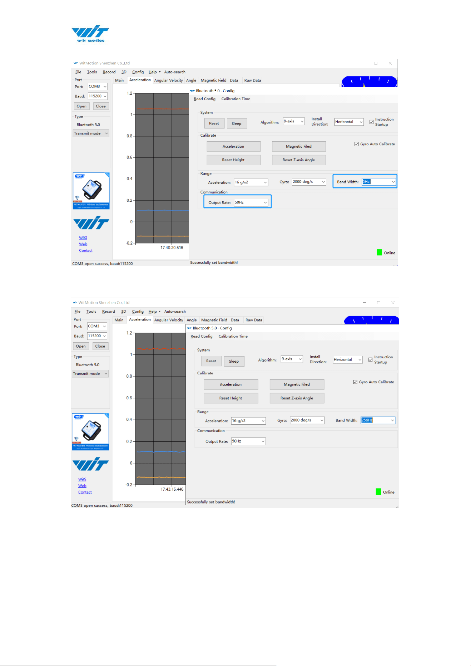Toggle Instruction Startup checkbox in upper config dialog
The width and height of the screenshot is (471, 666).
[x=372, y=122]
